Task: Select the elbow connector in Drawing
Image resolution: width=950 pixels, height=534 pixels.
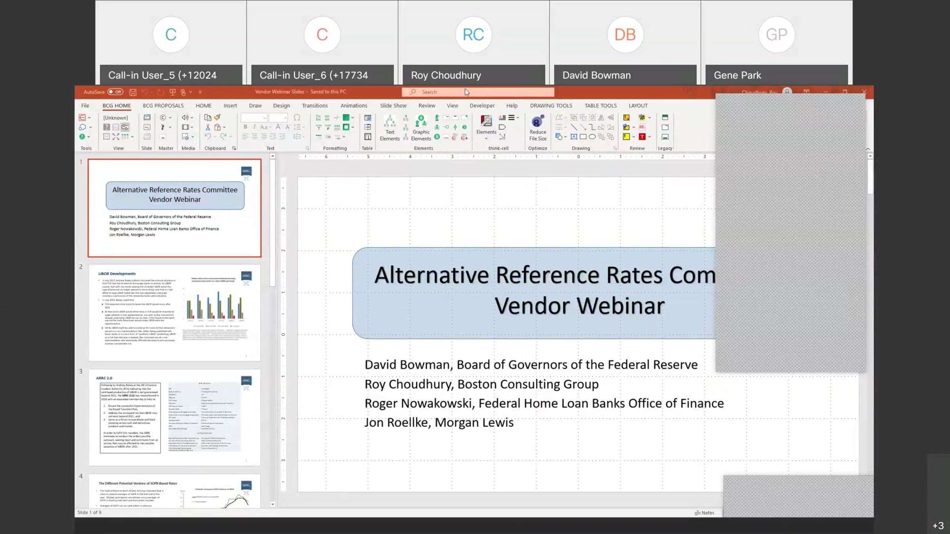Action: 592,127
